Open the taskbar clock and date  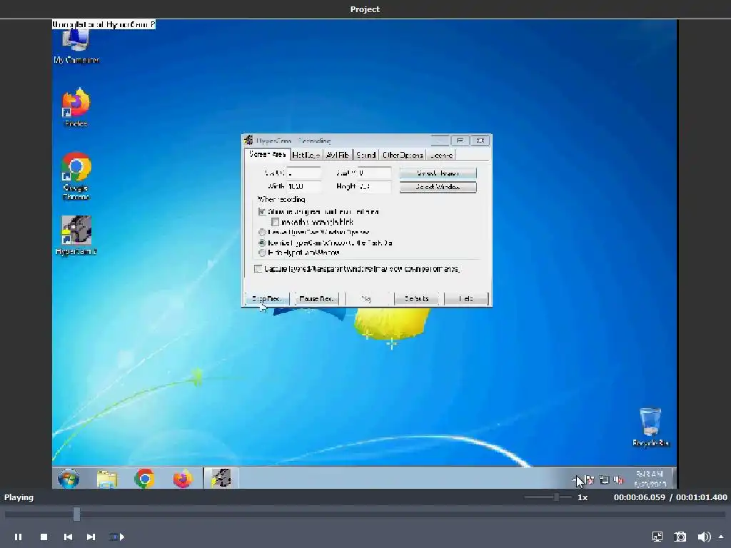[650, 479]
